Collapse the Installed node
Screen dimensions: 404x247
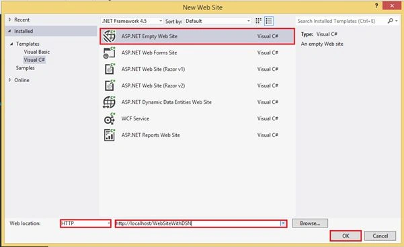[x=9, y=31]
